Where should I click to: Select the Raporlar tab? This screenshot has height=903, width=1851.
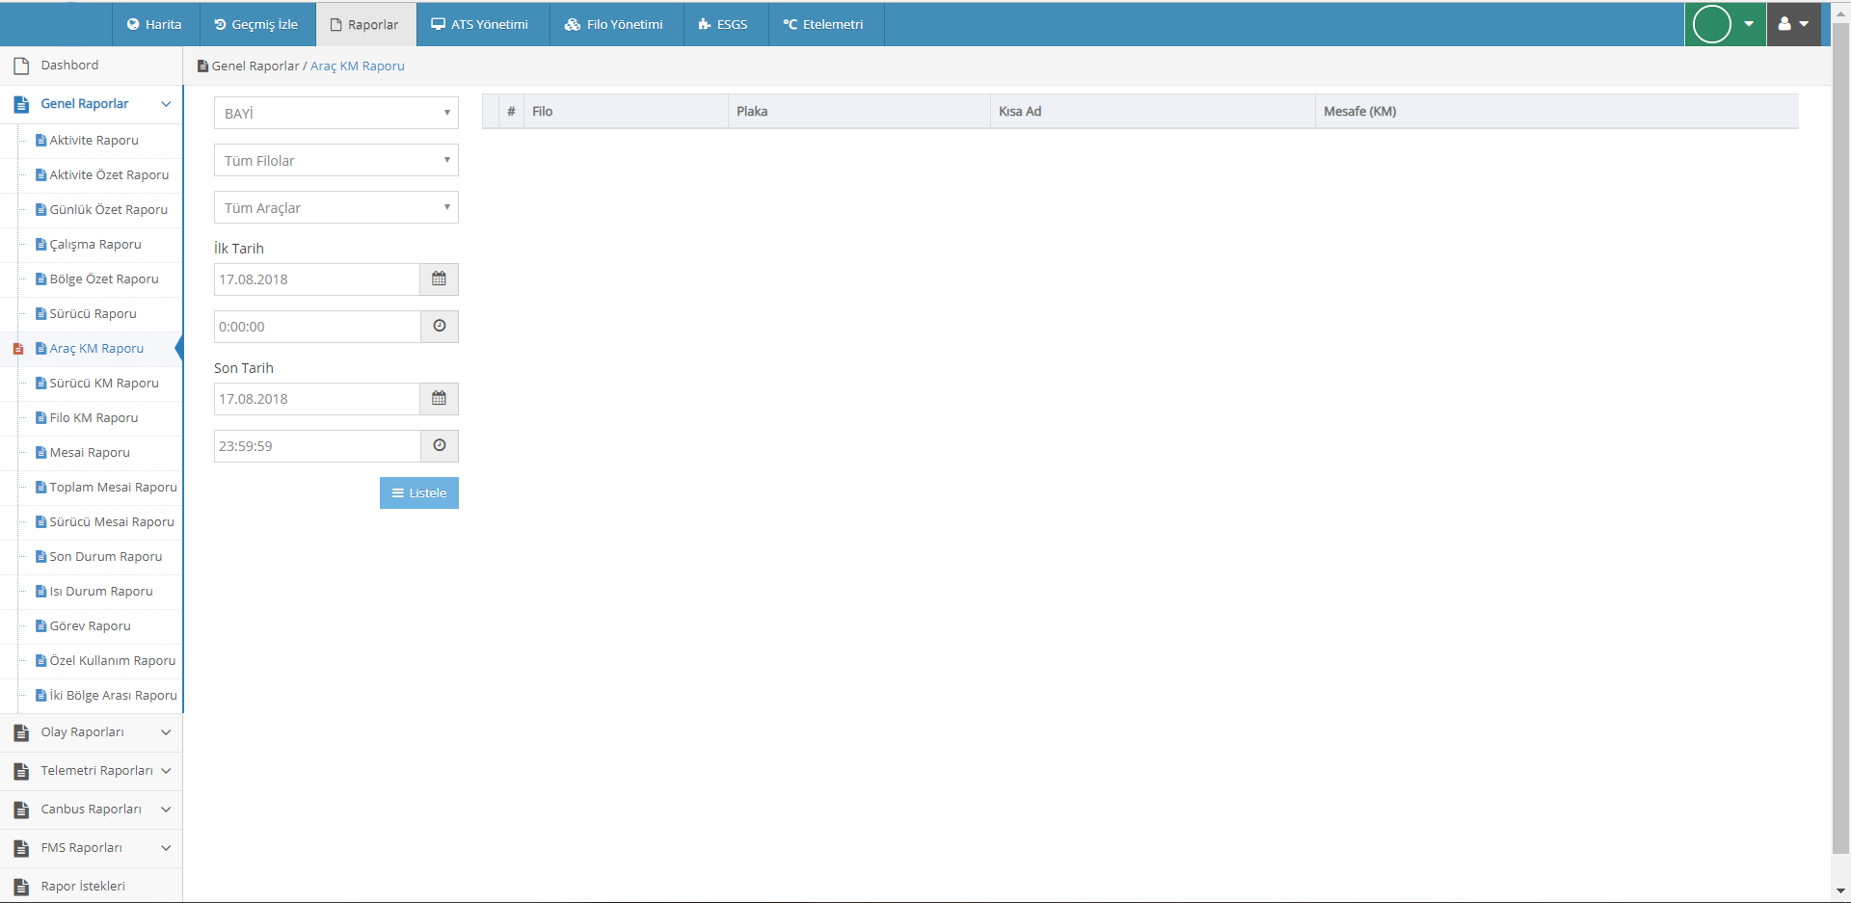point(364,24)
